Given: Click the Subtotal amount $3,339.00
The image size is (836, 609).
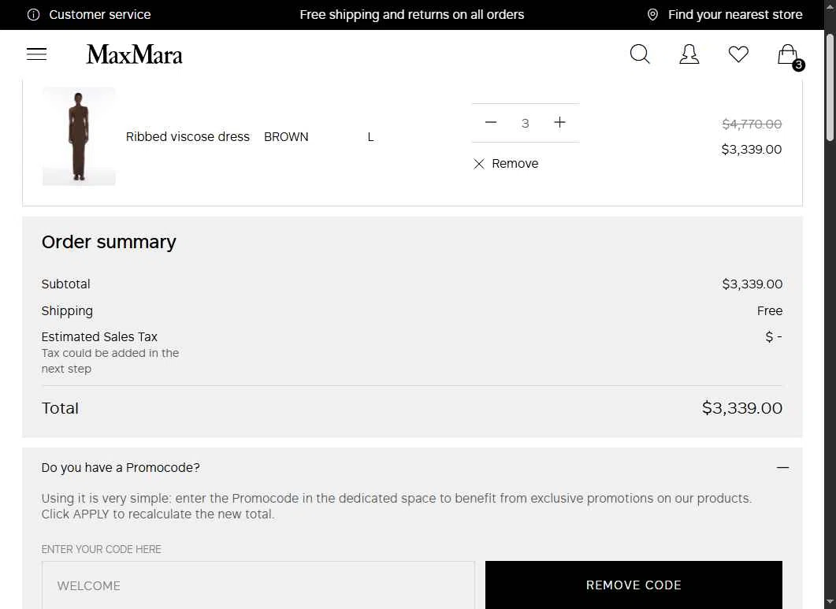Looking at the screenshot, I should click(x=752, y=284).
